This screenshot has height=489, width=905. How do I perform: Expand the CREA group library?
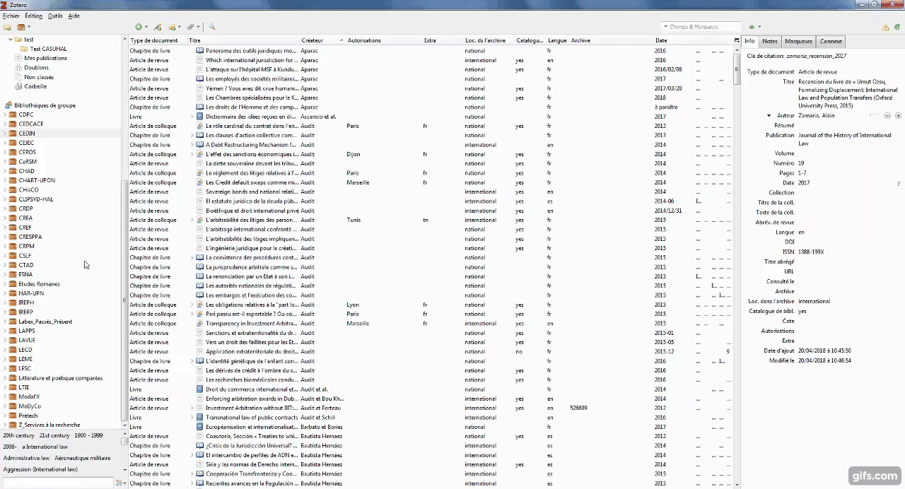pos(5,218)
